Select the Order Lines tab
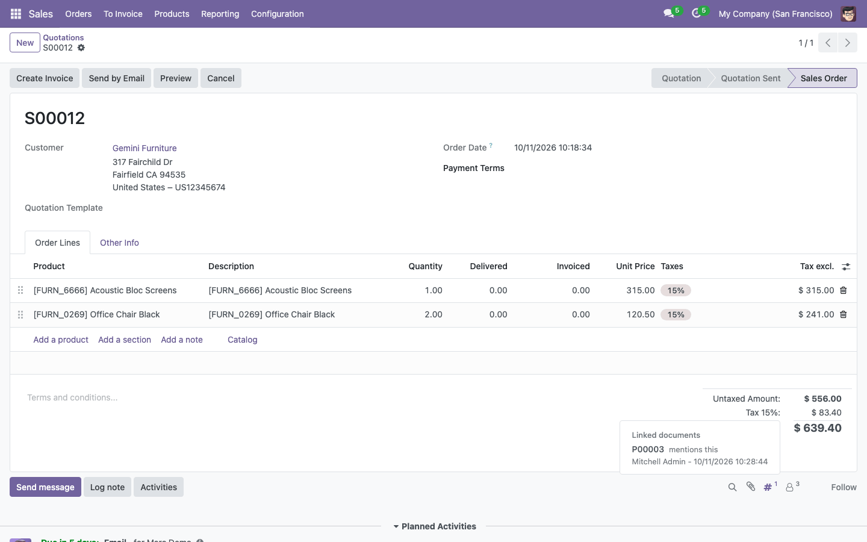The height and width of the screenshot is (542, 867). pos(57,243)
